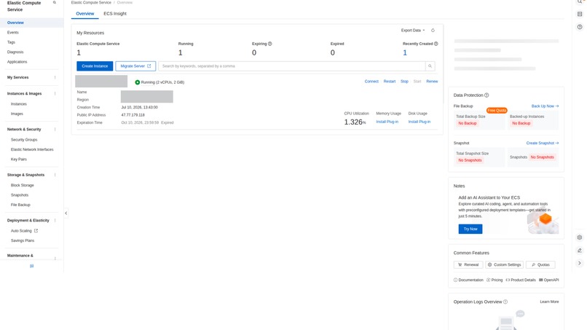This screenshot has height=330, width=587.
Task: Open Instances in the sidebar
Action: [x=19, y=104]
